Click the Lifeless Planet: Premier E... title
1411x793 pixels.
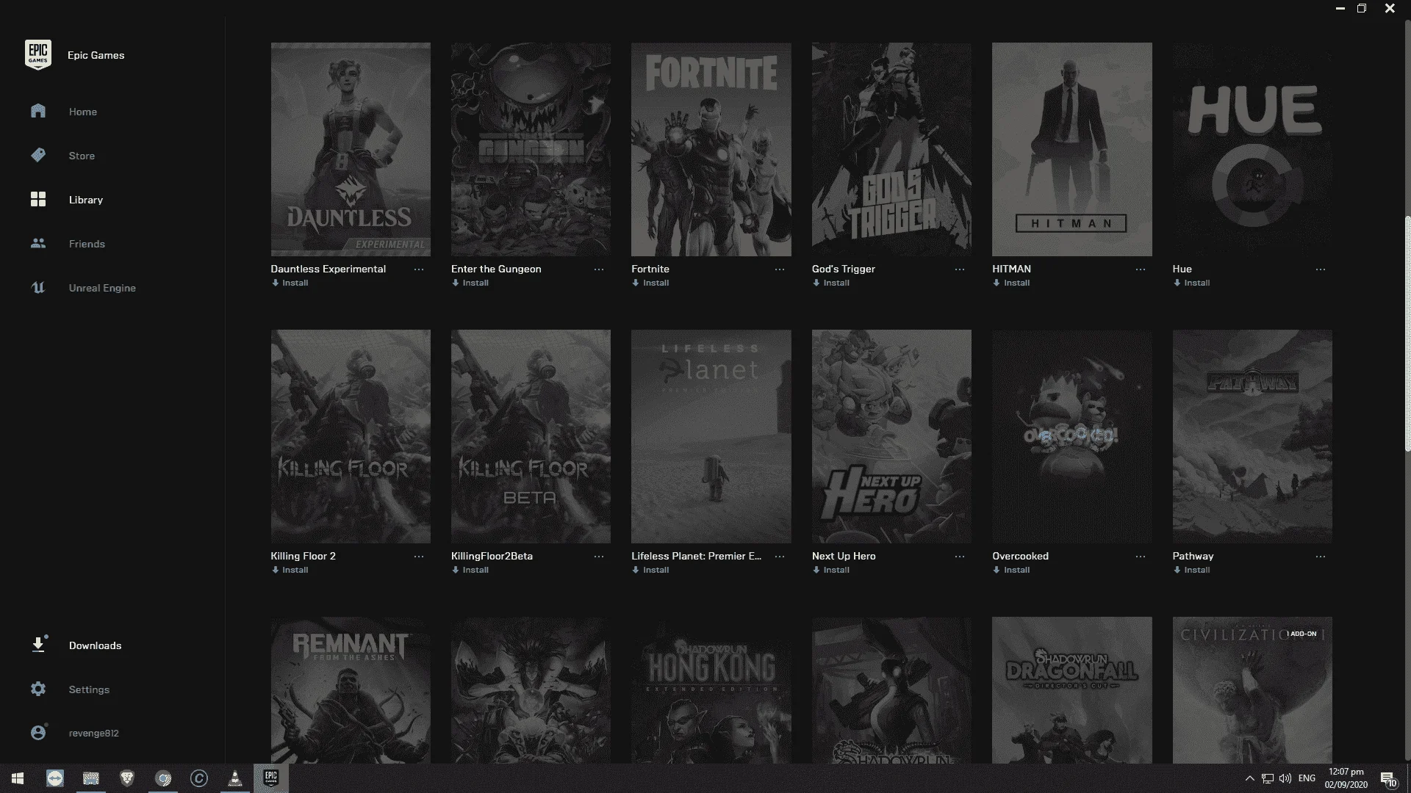[x=696, y=556]
